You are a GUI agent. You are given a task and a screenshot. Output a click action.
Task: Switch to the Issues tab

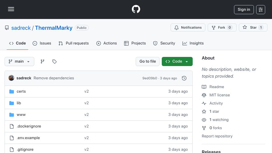(x=42, y=43)
